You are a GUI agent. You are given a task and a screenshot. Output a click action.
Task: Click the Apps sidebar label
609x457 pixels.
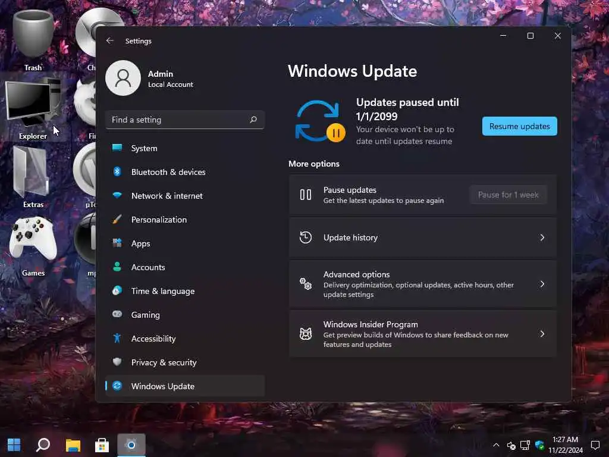click(x=140, y=243)
